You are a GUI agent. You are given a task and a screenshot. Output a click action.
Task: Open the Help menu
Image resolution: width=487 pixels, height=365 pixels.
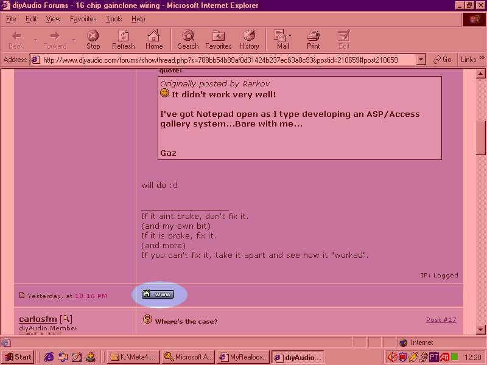pos(138,19)
